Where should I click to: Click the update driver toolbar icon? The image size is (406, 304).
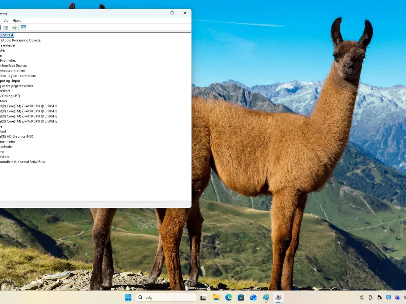coord(15,28)
